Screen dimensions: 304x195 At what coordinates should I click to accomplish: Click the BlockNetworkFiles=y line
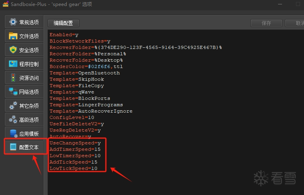(80, 41)
